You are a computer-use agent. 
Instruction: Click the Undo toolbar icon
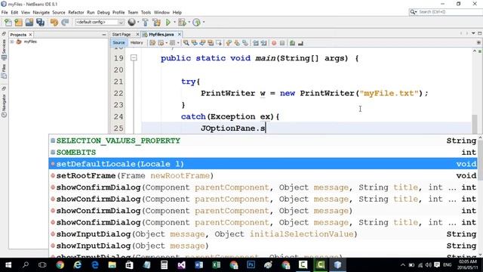(x=54, y=22)
